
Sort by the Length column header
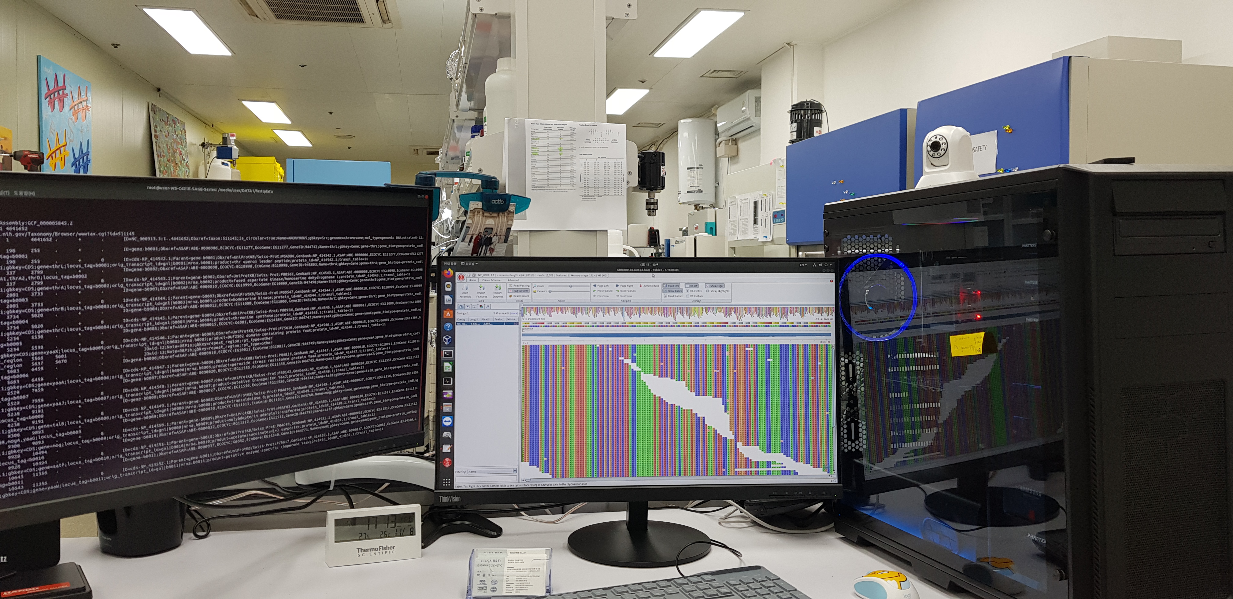(x=475, y=320)
